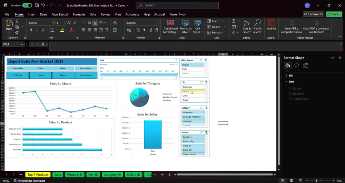Open the Product_ID sheet tab
Image resolution: width=345 pixels, height=183 pixels.
click(75, 175)
